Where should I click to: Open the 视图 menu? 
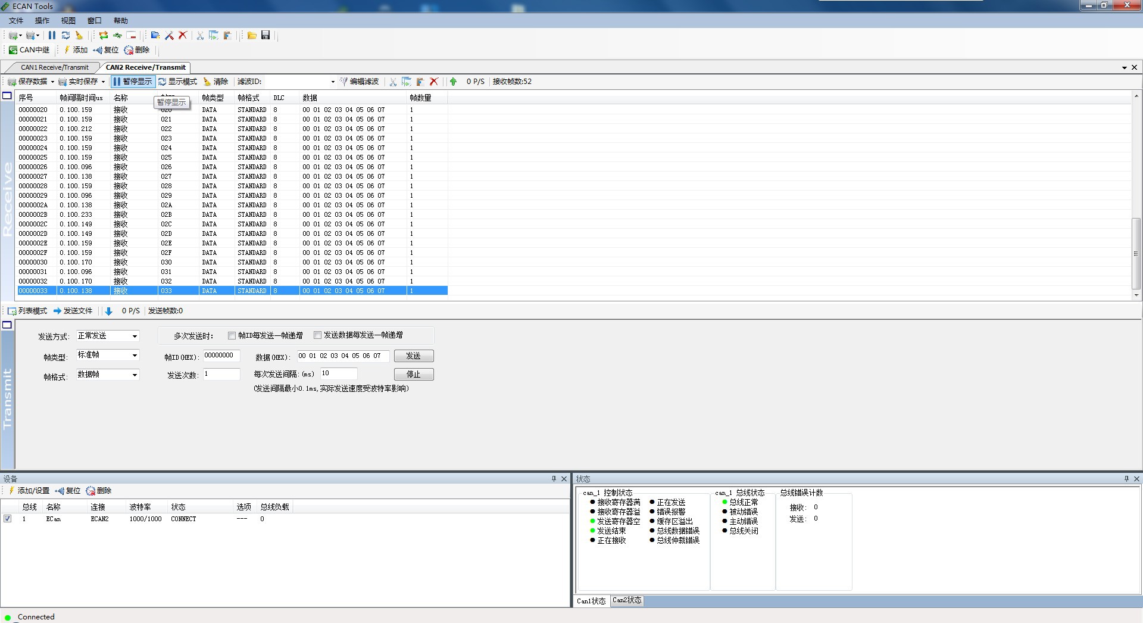coord(68,20)
